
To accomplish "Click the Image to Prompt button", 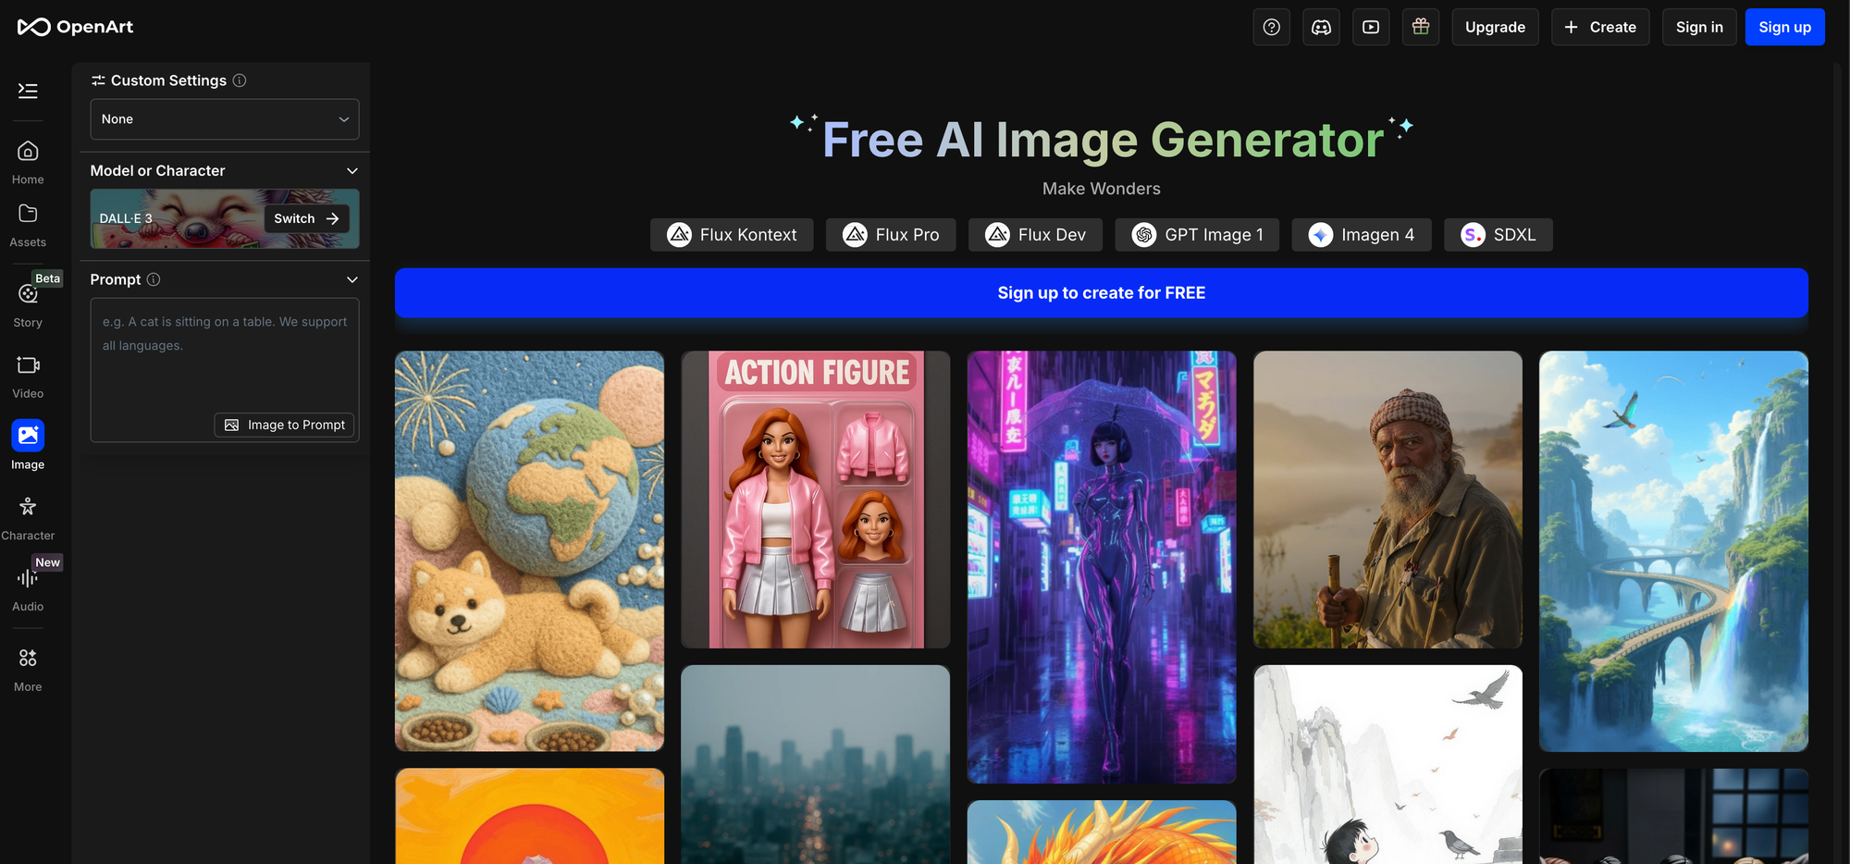I will pos(285,425).
